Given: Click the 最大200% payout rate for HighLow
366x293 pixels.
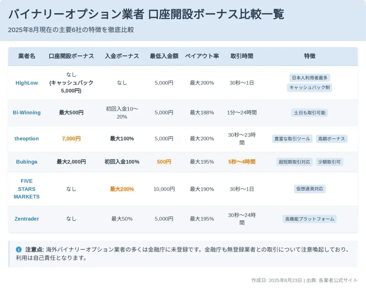Looking at the screenshot, I should tap(202, 83).
